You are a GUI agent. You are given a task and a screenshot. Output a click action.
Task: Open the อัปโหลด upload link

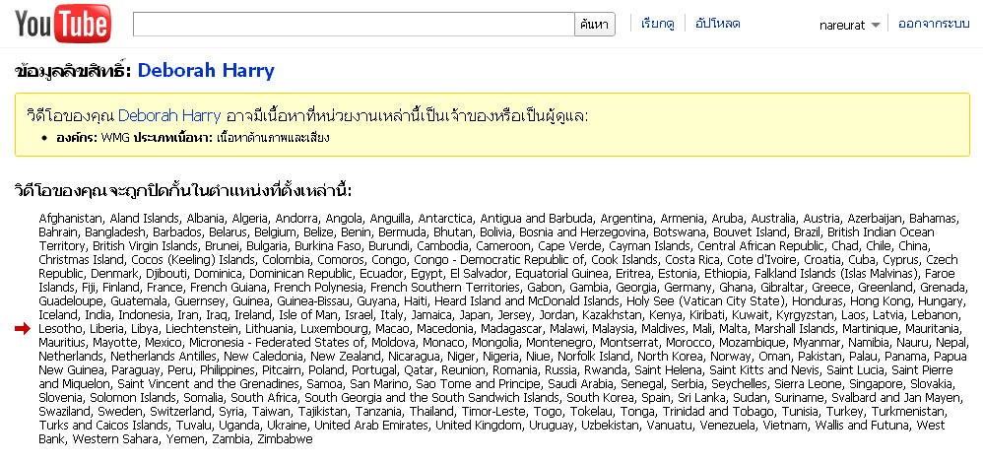click(717, 24)
